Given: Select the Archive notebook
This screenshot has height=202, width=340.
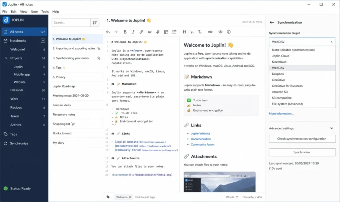Looking at the screenshot, I should point(24,125).
